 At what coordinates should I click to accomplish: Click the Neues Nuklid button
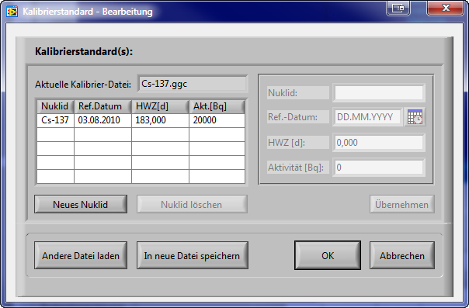click(81, 204)
